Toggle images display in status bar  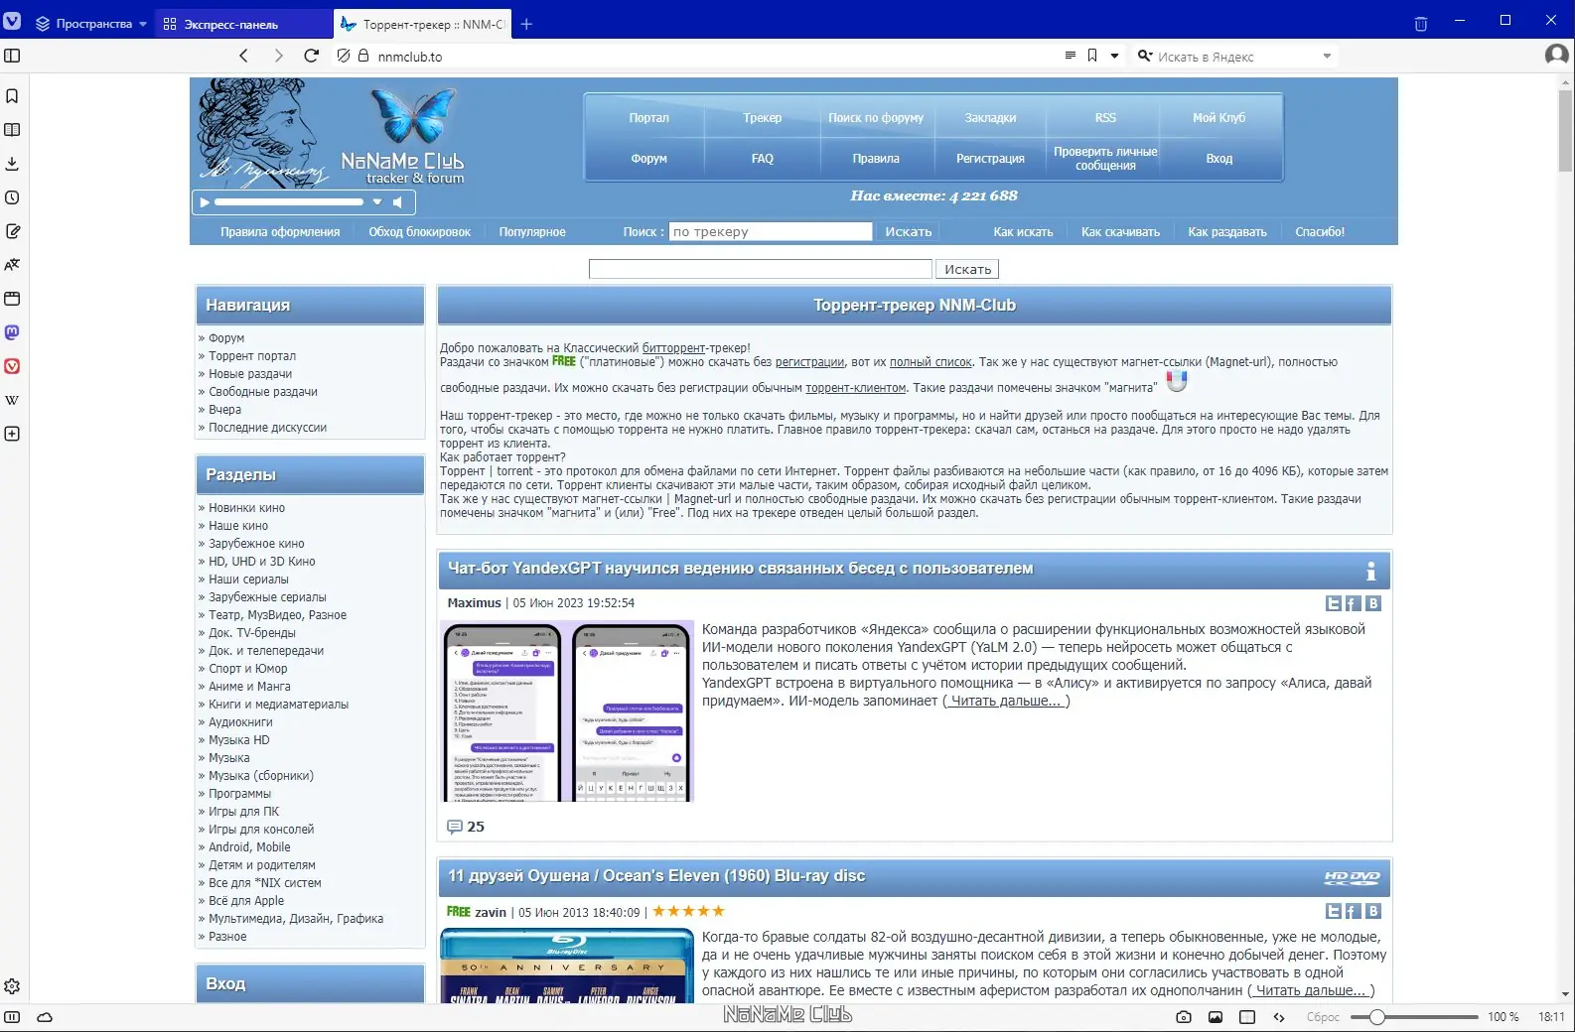point(1216,1017)
